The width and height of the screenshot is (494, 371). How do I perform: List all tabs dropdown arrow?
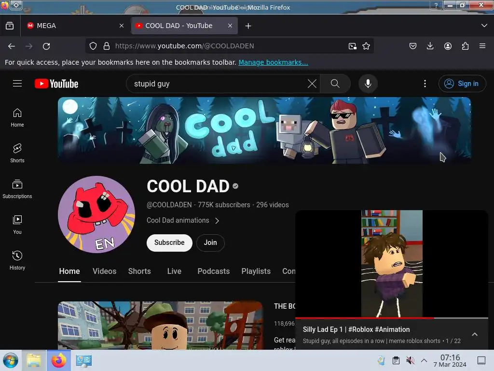click(x=484, y=26)
